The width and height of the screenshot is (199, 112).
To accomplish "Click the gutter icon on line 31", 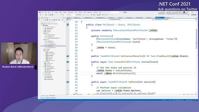I will click(68, 82).
